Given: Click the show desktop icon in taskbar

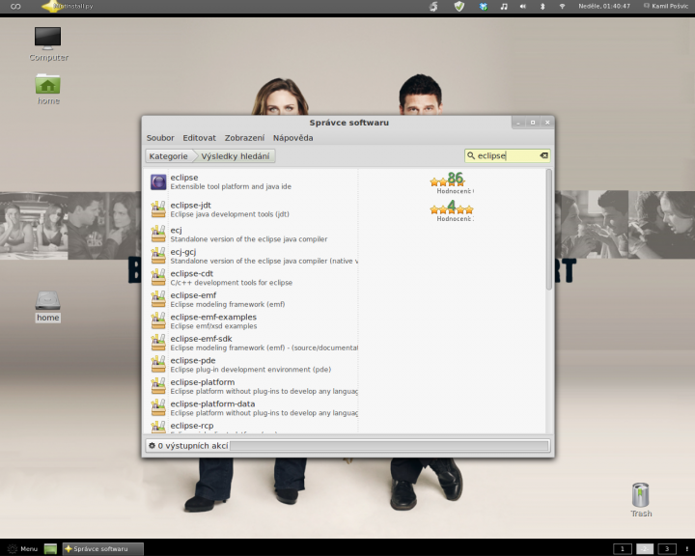Looking at the screenshot, I should tap(50, 549).
